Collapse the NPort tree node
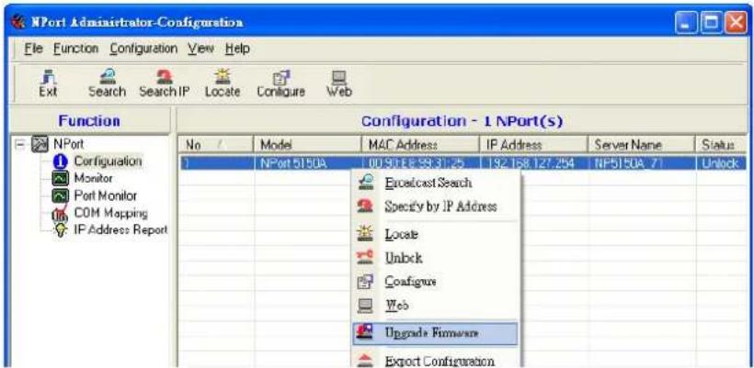This screenshot has height=368, width=754. (x=17, y=144)
